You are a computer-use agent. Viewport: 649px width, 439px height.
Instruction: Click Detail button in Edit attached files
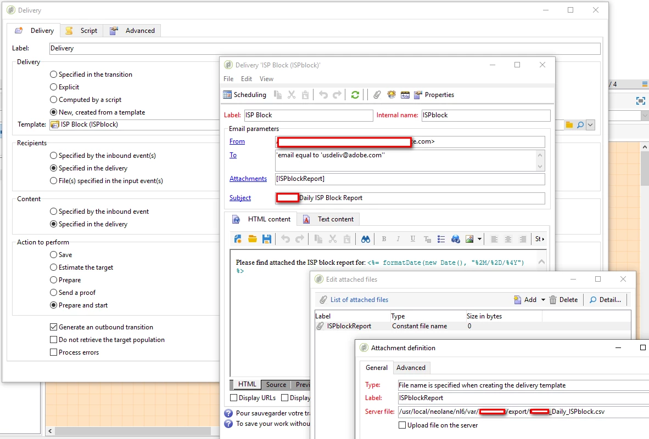click(606, 300)
